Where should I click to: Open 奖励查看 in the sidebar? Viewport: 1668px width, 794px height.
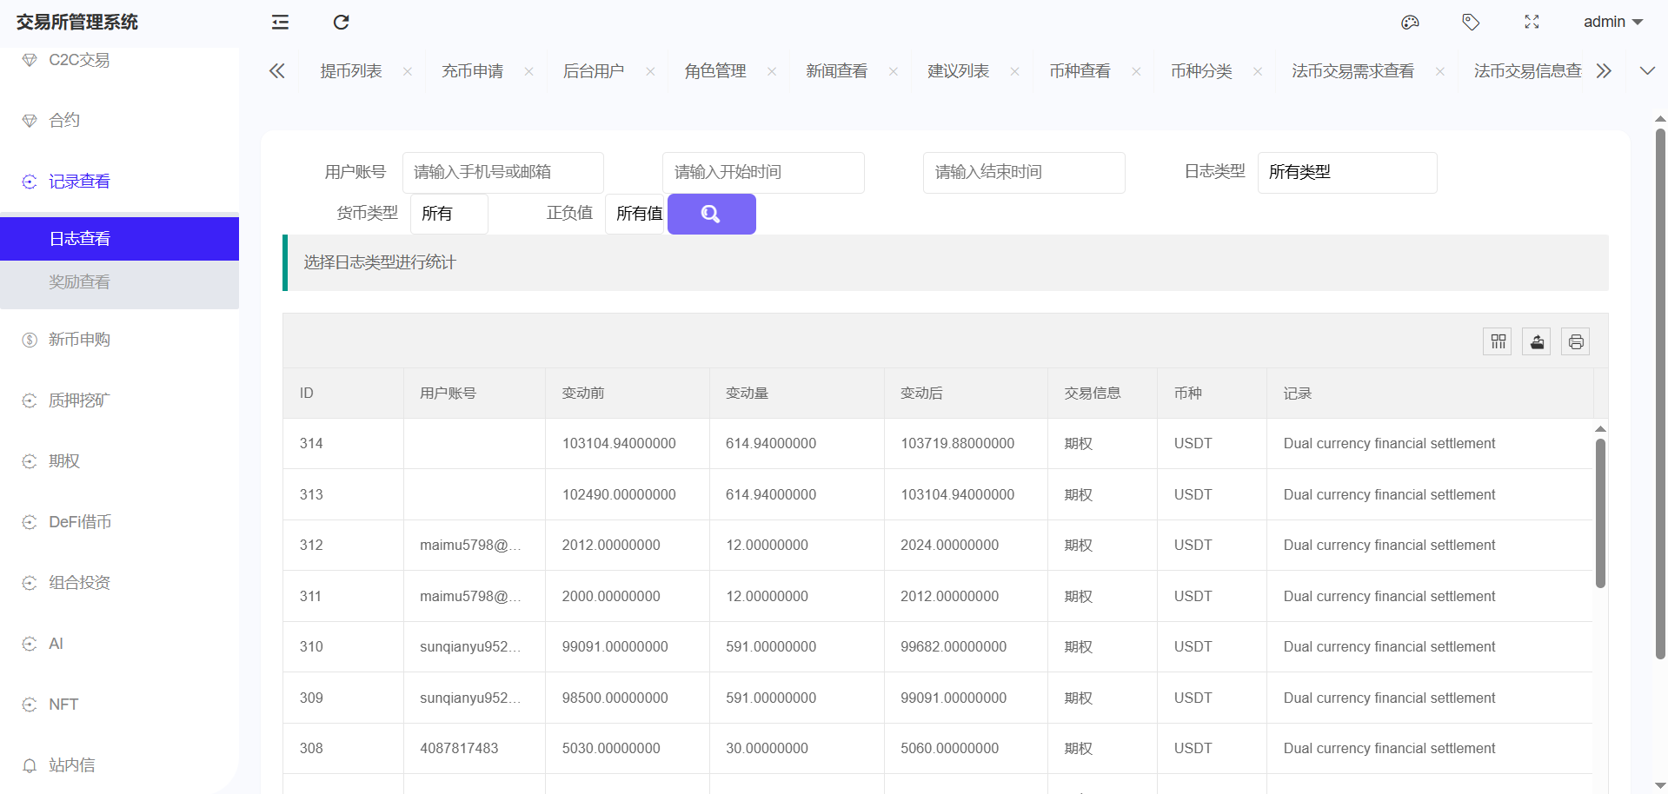[79, 282]
